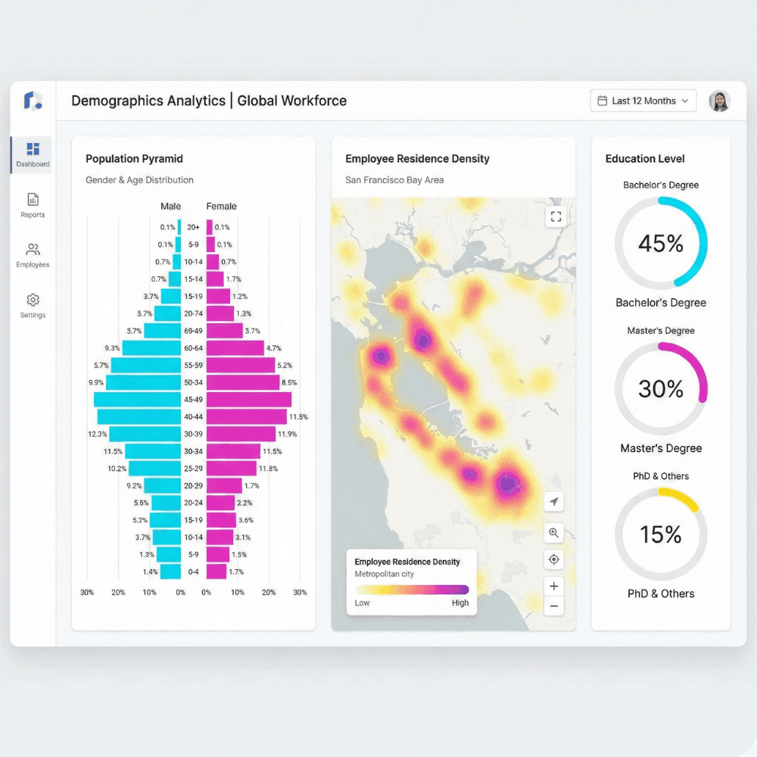Open Settings gear in sidebar
This screenshot has width=757, height=757.
coord(33,301)
